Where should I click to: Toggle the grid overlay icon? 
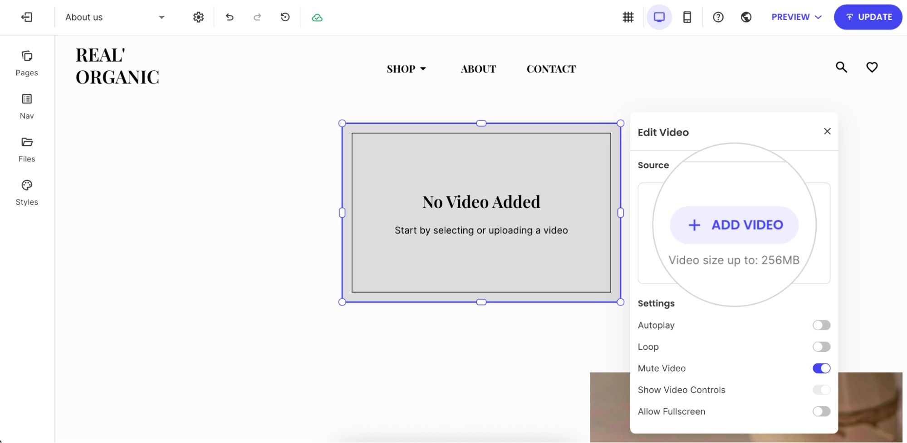pyautogui.click(x=628, y=17)
